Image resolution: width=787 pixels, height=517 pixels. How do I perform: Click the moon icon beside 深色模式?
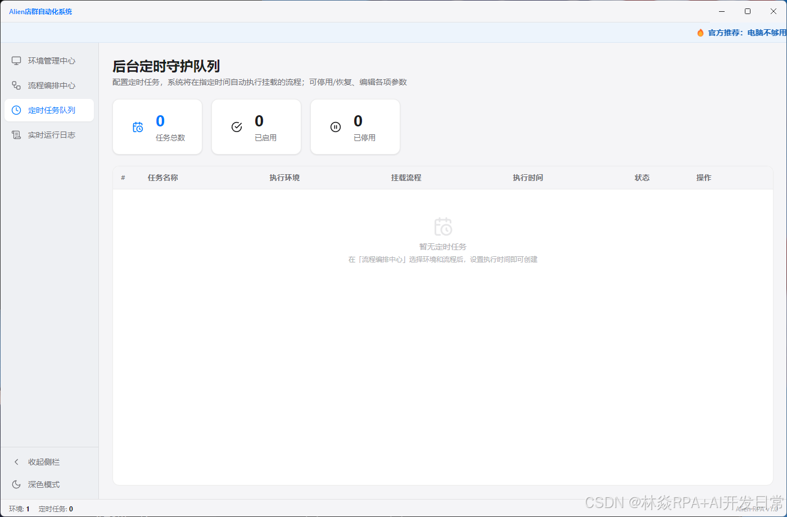[16, 484]
